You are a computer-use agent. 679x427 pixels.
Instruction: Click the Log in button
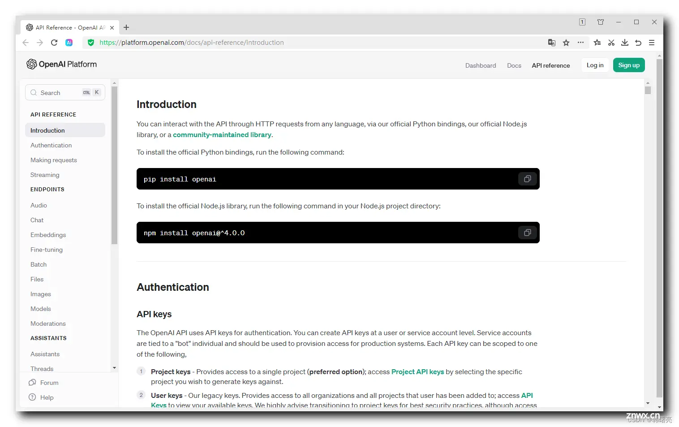pyautogui.click(x=595, y=65)
